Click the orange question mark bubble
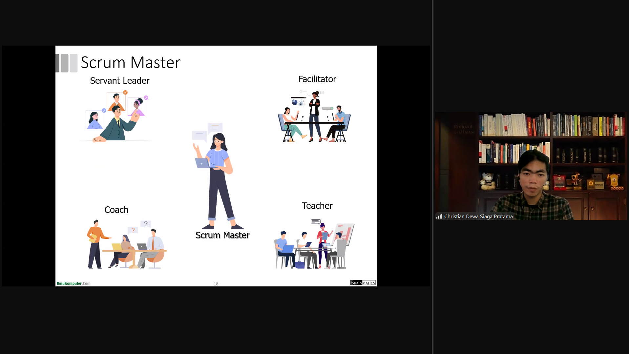The height and width of the screenshot is (354, 629). tap(133, 230)
